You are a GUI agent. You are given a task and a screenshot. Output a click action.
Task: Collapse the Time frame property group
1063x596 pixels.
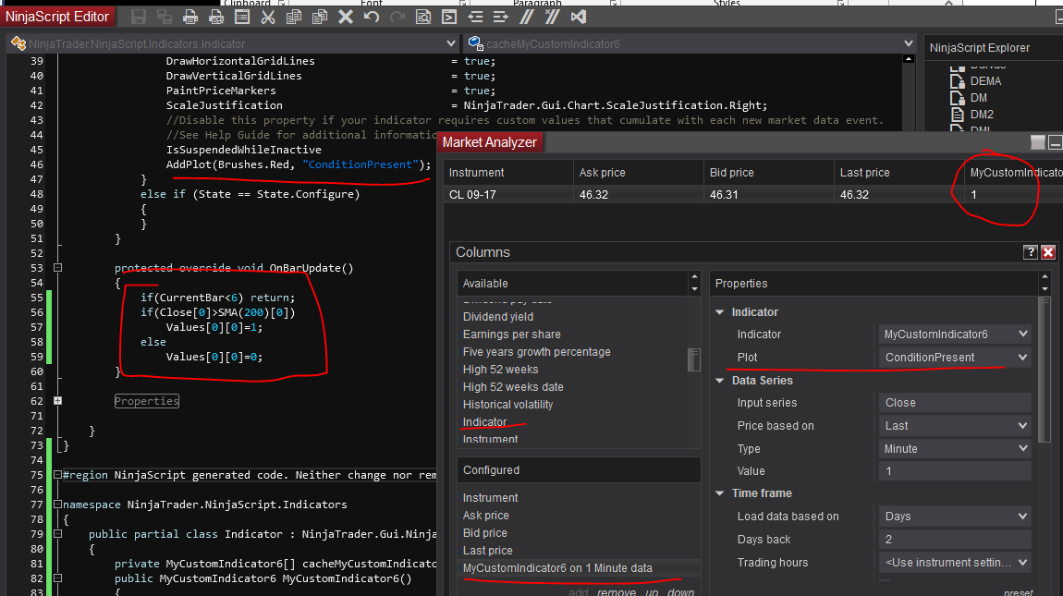tap(719, 493)
